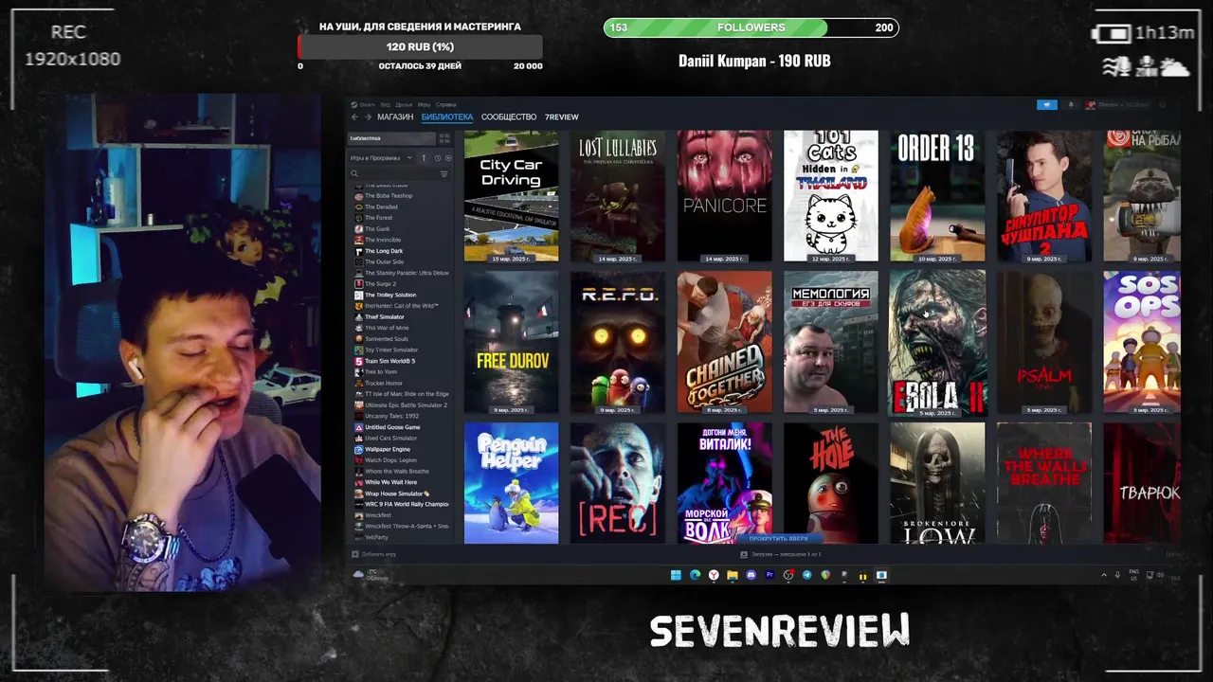
Task: Open THE HOLE game cover
Action: coord(831,483)
